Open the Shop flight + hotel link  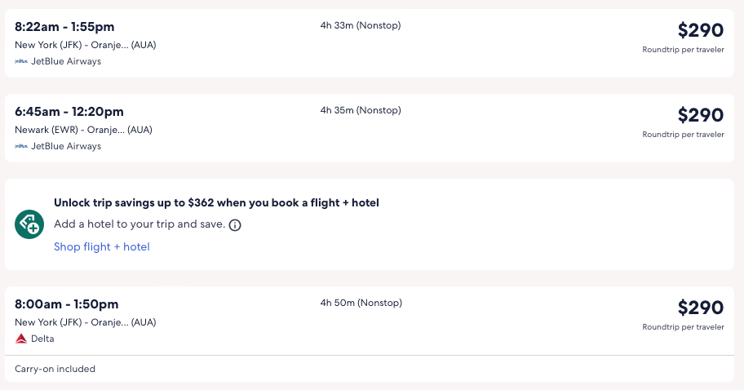pos(102,246)
